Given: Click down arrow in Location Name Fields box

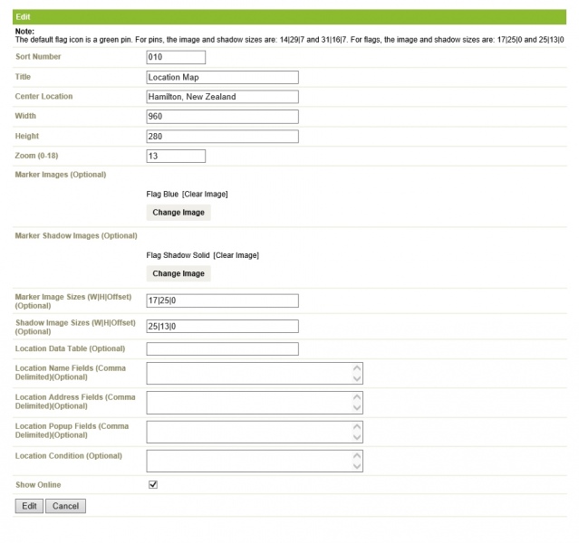Looking at the screenshot, I should tap(357, 378).
